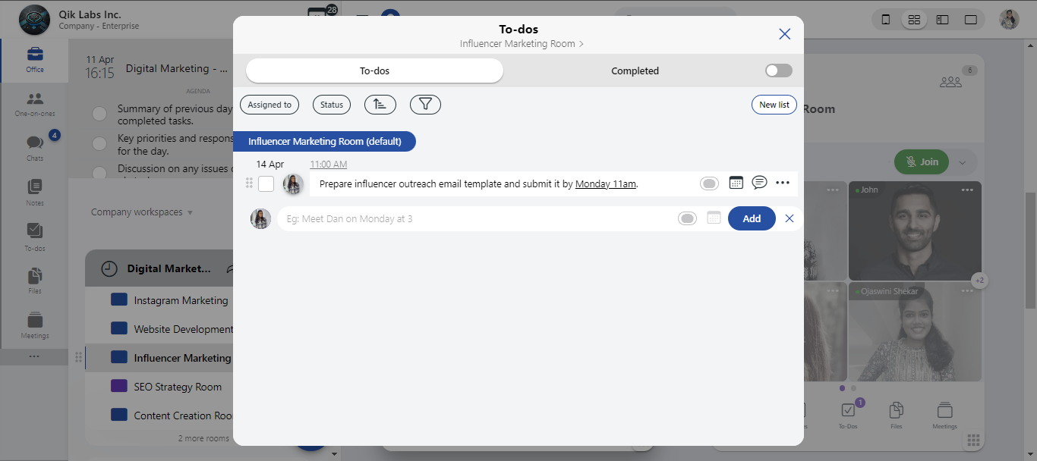The height and width of the screenshot is (461, 1037).
Task: Switch to the Completed tab
Action: coord(635,71)
